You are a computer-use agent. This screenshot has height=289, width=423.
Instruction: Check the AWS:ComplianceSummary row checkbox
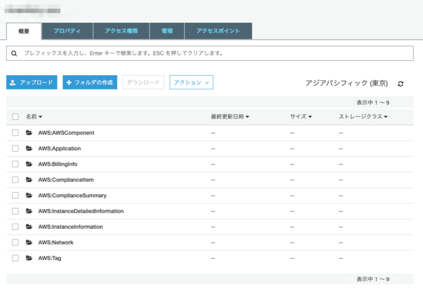pos(15,195)
